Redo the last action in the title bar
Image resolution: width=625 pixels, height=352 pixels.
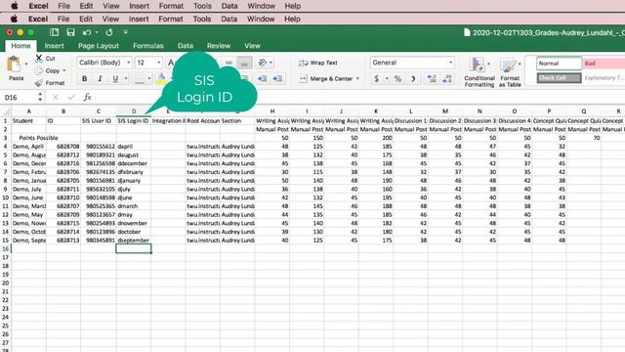pos(108,32)
